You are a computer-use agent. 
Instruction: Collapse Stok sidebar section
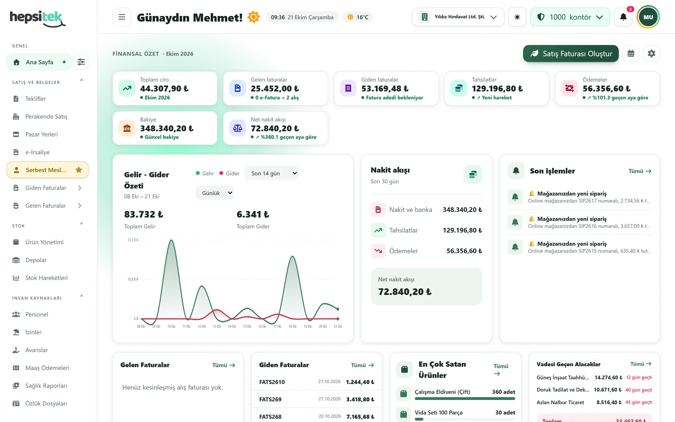point(82,224)
